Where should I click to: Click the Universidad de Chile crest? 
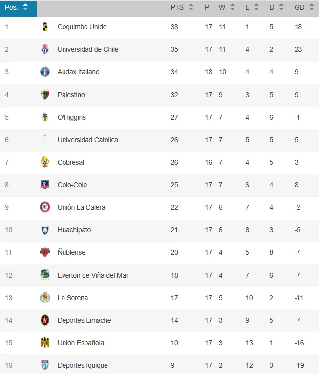point(45,49)
